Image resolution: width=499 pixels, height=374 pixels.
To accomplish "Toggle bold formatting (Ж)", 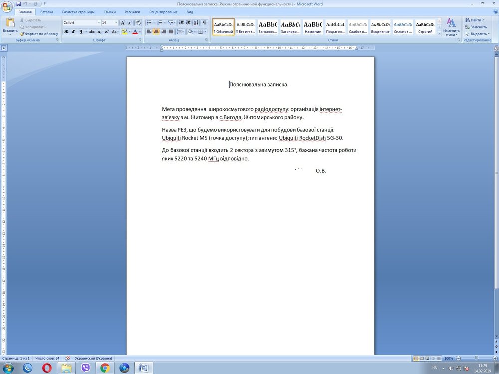I will 66,32.
